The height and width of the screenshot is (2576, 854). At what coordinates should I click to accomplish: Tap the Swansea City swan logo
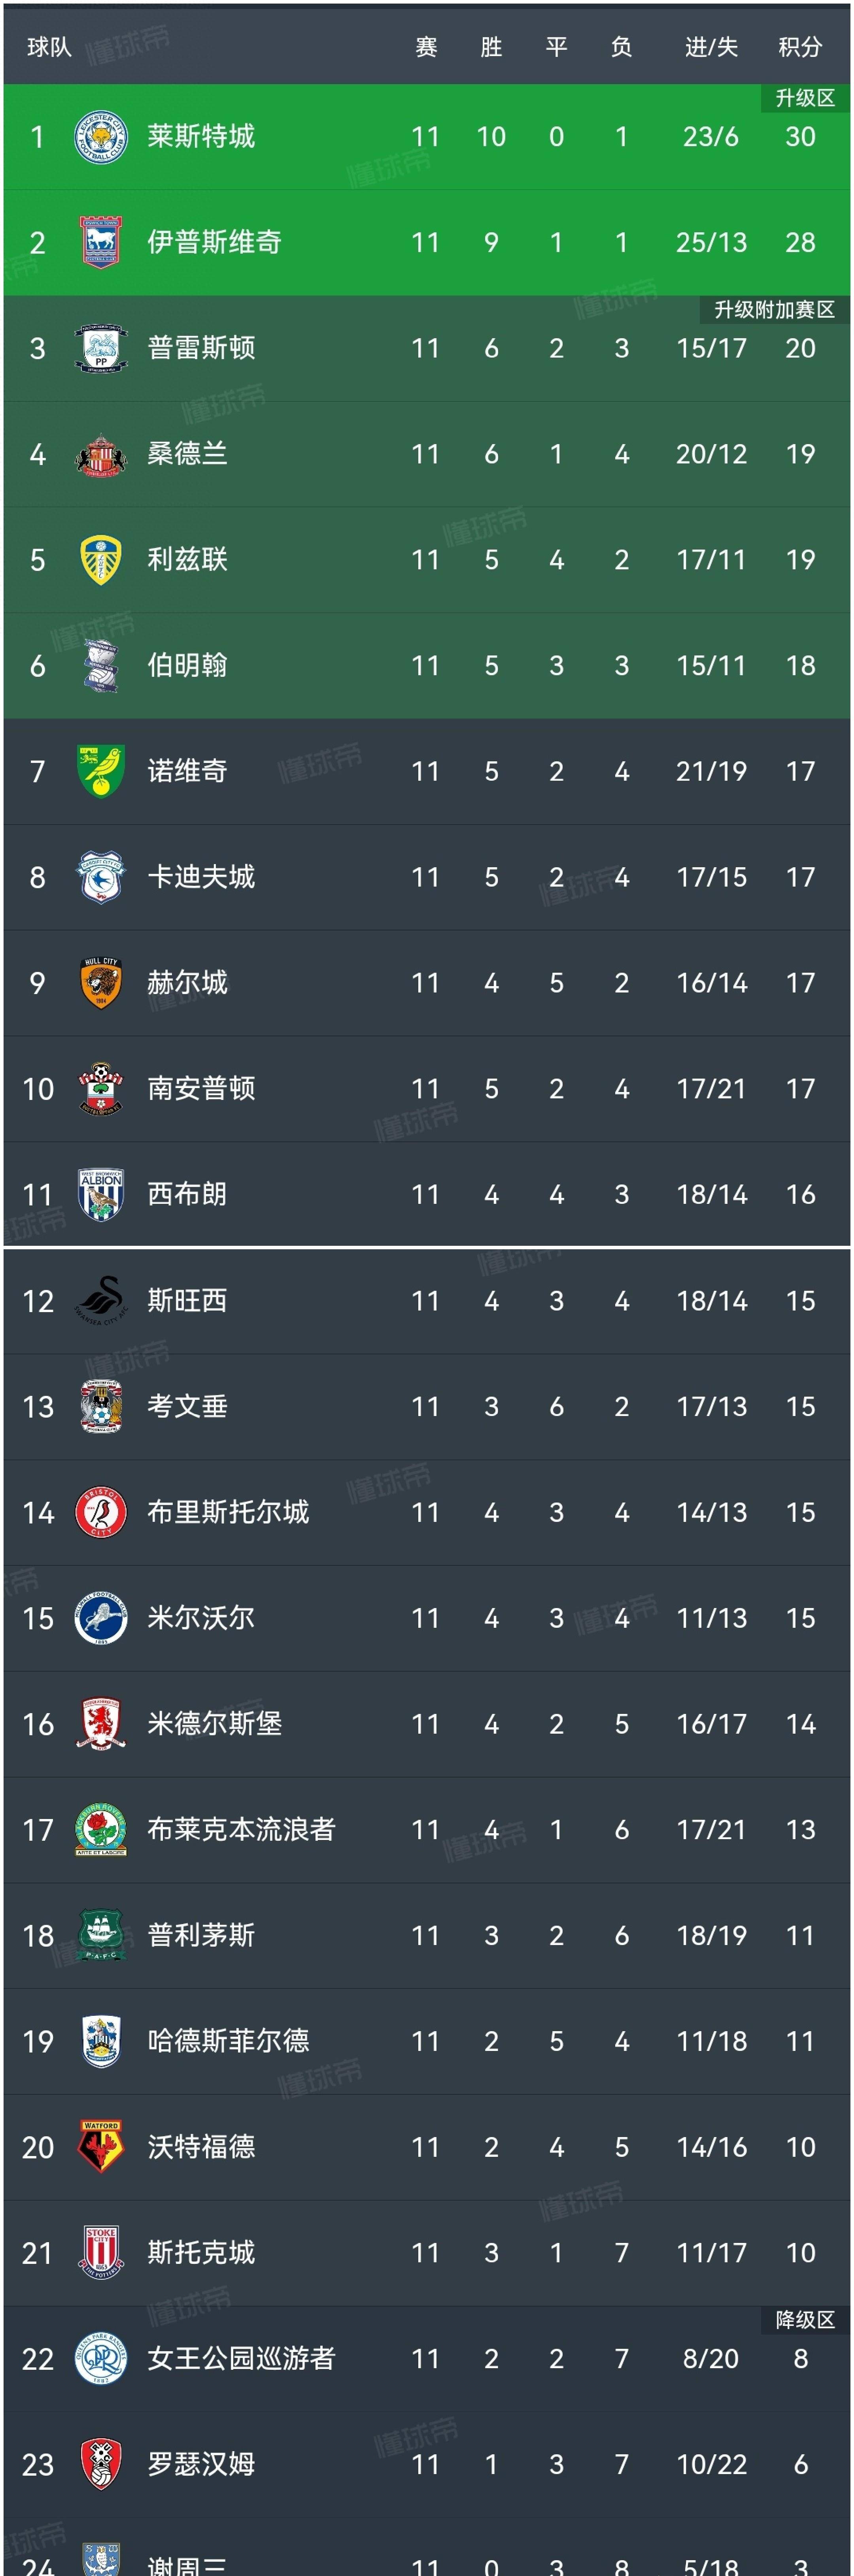100,1300
